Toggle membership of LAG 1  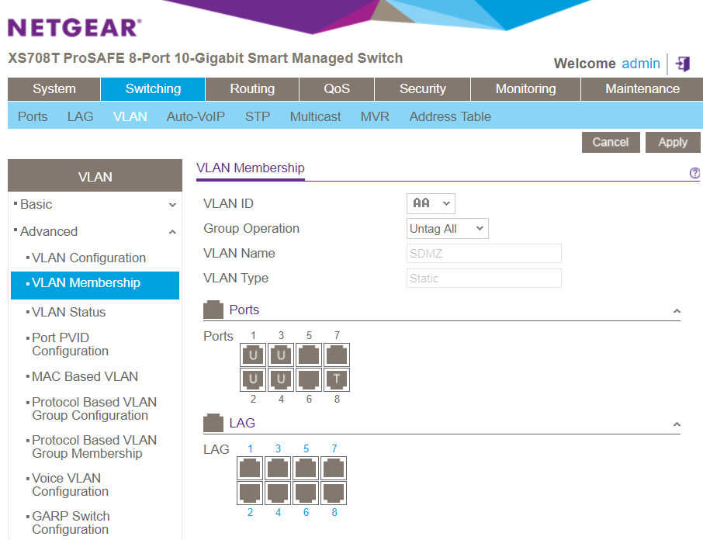250,469
